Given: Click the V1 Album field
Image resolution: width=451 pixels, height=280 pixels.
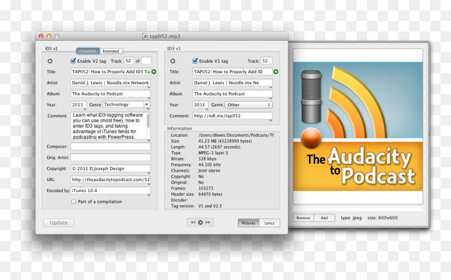Looking at the screenshot, I should point(232,94).
